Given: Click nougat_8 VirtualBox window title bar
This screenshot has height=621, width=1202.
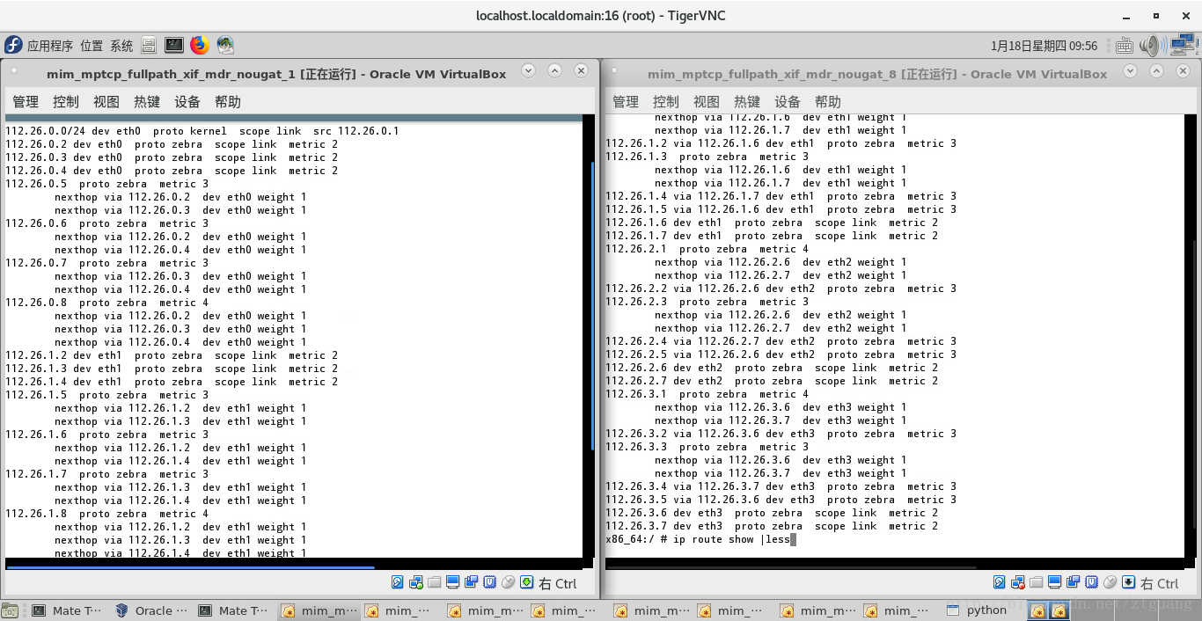Looking at the screenshot, I should tap(899, 73).
